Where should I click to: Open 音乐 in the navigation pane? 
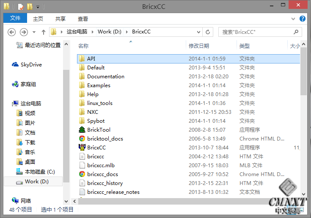(x=30, y=152)
